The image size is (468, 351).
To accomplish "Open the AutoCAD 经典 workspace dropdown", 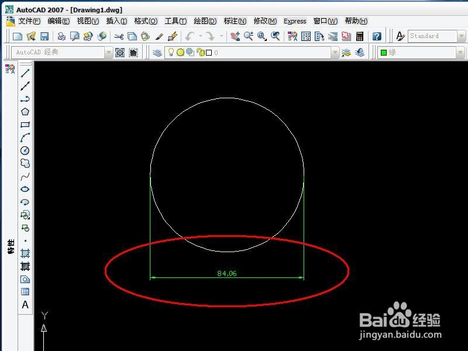I will coord(109,53).
